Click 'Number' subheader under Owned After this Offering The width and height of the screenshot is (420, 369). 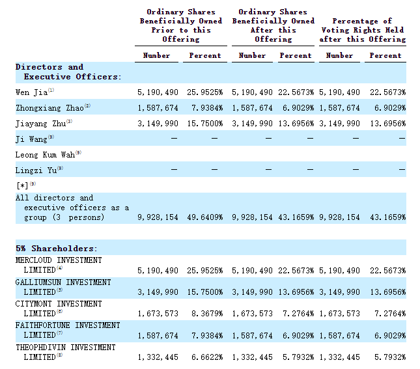(x=252, y=56)
